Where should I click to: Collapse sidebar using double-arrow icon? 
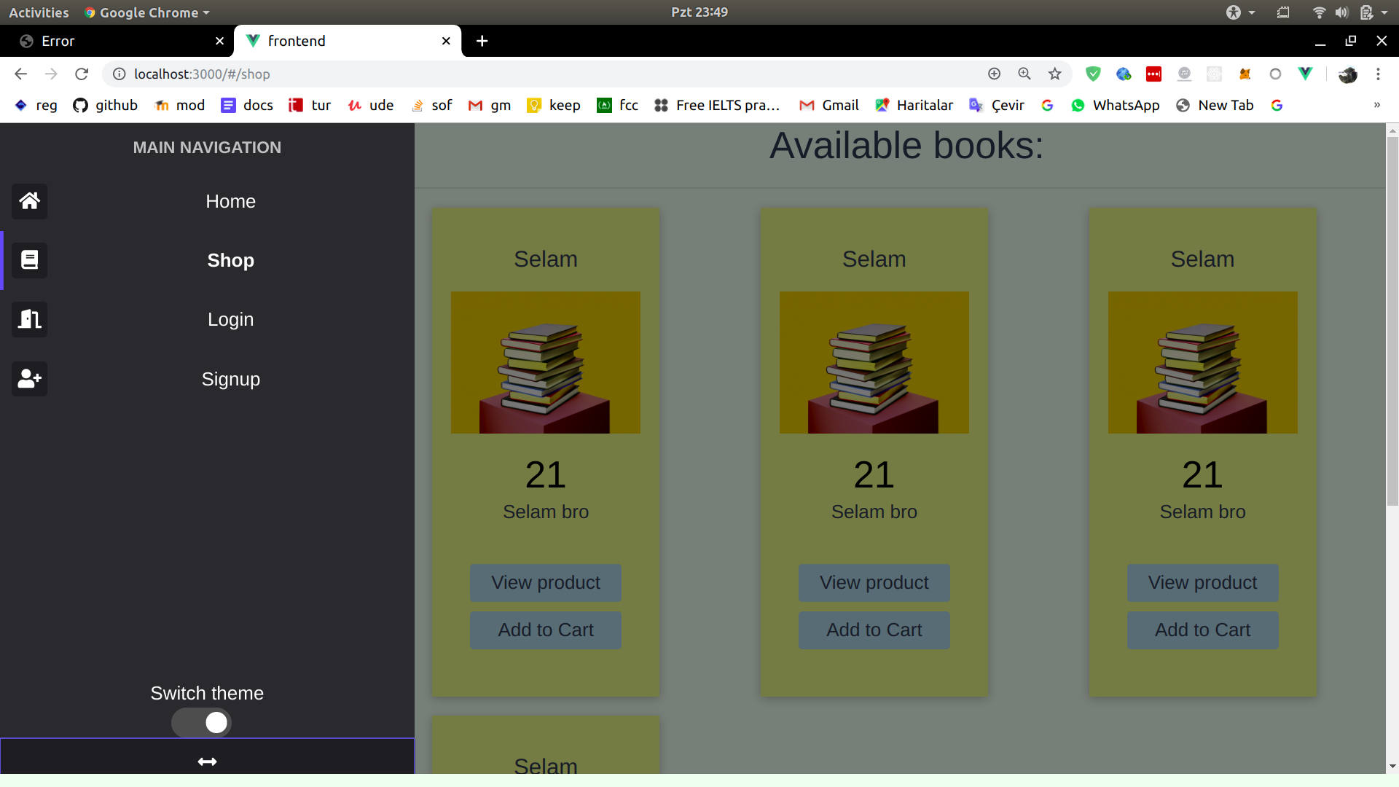[x=207, y=761]
